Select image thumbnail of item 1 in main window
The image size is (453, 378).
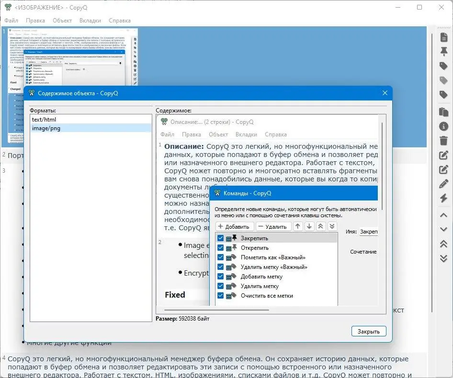coord(72,56)
